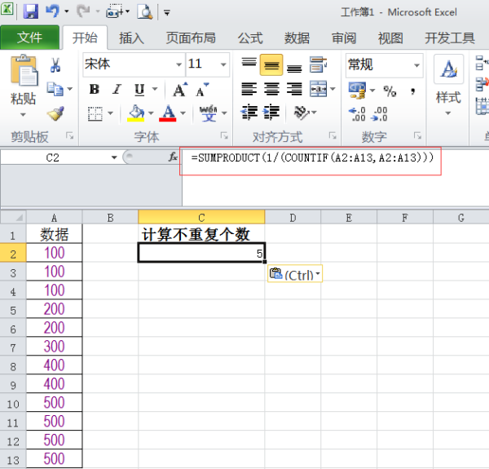489x469 pixels.
Task: Apply yellow fill color swatch
Action: pos(136,113)
